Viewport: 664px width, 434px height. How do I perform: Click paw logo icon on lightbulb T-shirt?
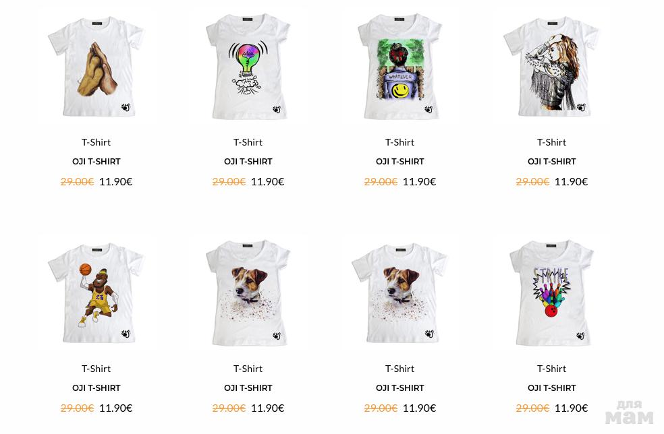277,110
